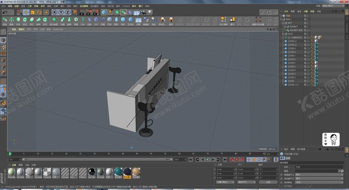Select the Move tool in the toolbar

[26, 13]
